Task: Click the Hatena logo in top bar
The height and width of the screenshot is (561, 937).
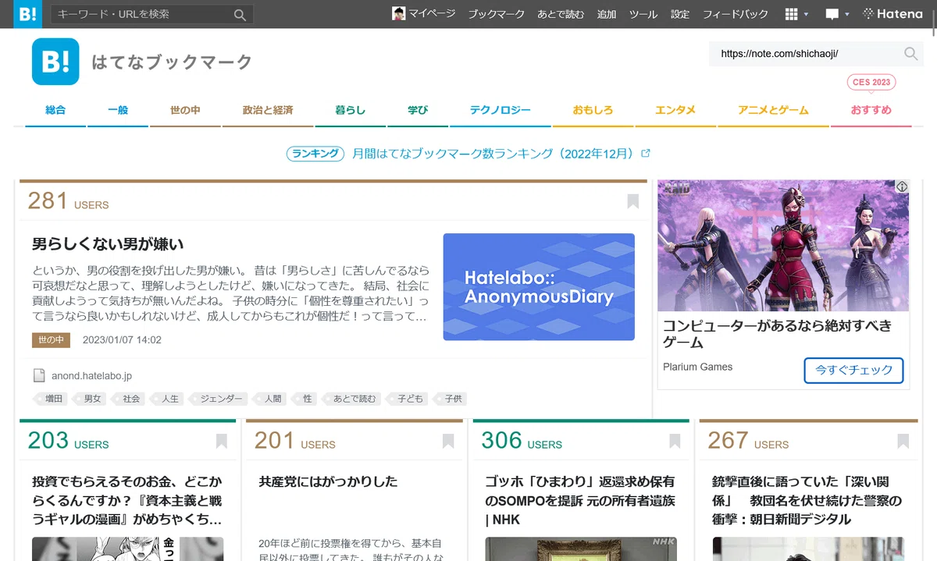Action: (892, 14)
